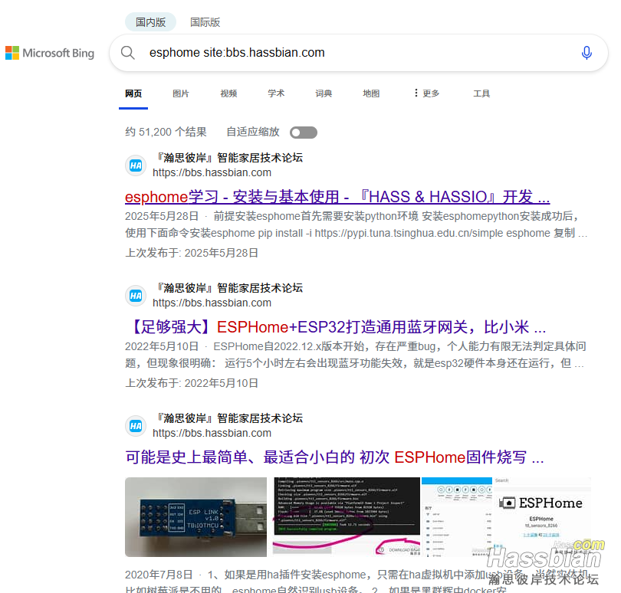Click HA favicon of ESP32蓝牙网关 result
The width and height of the screenshot is (621, 593).
[x=136, y=296]
